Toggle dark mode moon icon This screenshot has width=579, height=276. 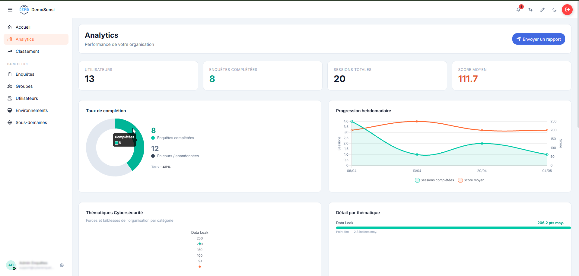555,10
